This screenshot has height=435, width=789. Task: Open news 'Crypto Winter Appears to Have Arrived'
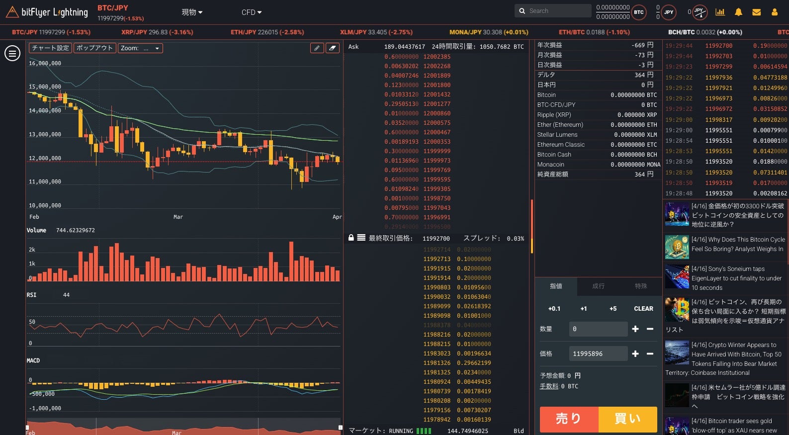point(726,358)
